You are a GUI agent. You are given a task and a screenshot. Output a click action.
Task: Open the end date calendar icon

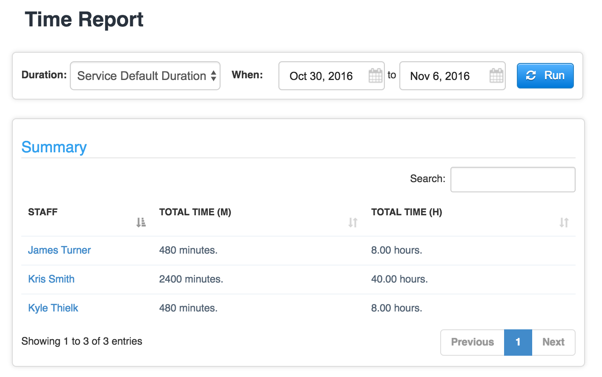point(496,76)
